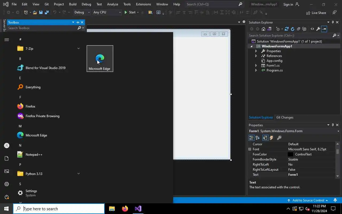Switch to the Git Changes tab
Screen dimensions: 342x214
coord(285,117)
